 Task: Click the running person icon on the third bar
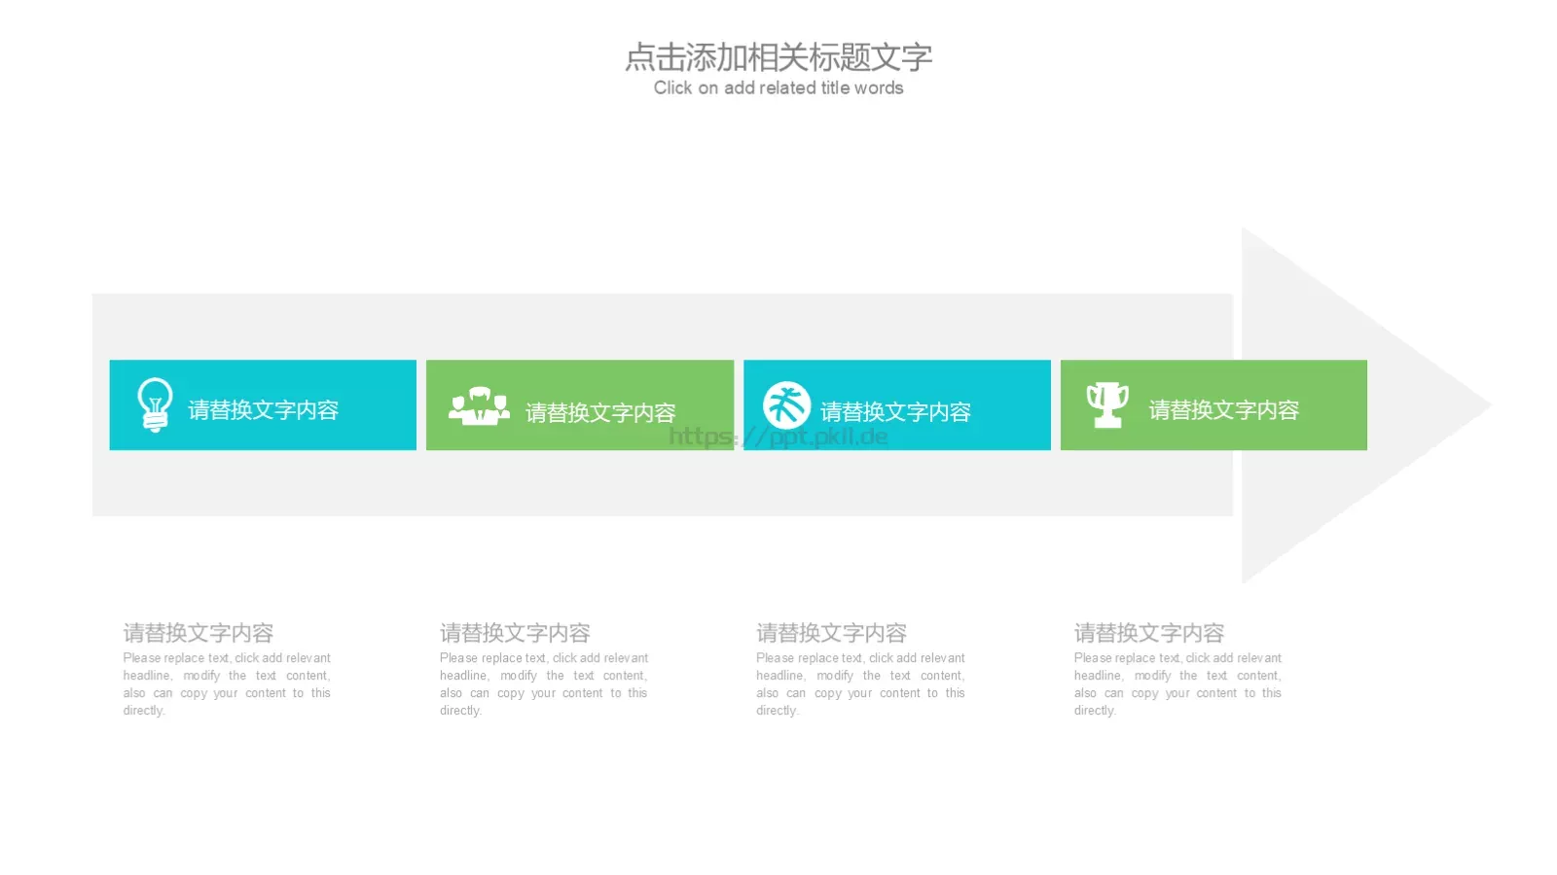click(x=790, y=404)
